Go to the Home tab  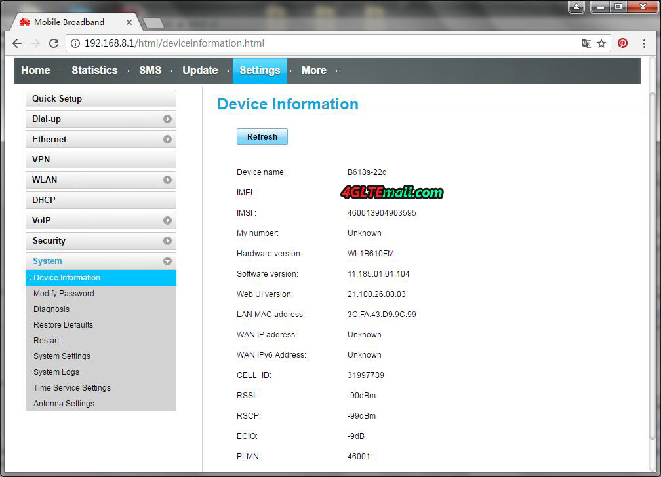pyautogui.click(x=35, y=71)
